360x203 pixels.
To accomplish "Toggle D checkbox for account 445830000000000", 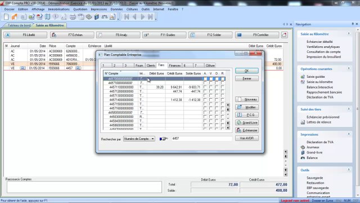I will (217, 117).
